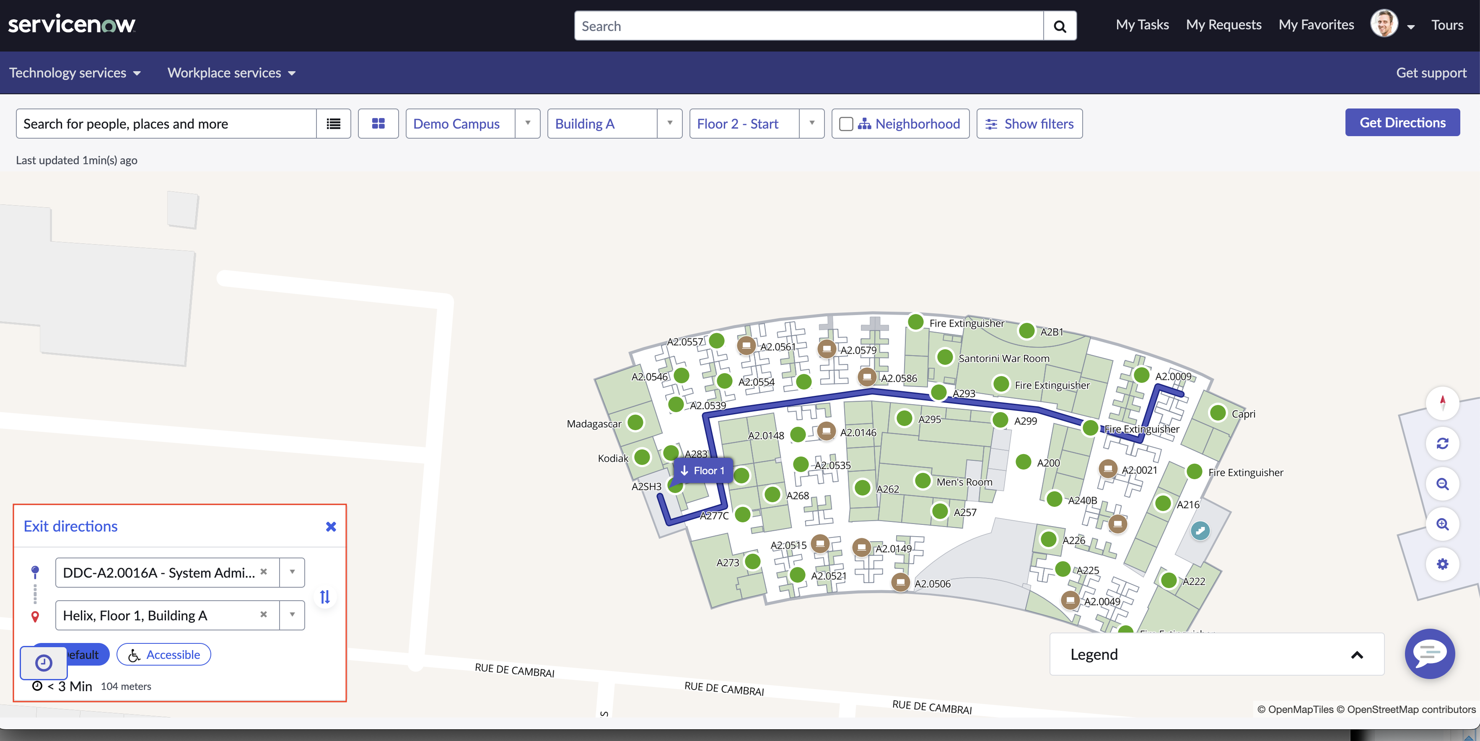Switch to grid card view icon
The image size is (1480, 741).
(378, 124)
